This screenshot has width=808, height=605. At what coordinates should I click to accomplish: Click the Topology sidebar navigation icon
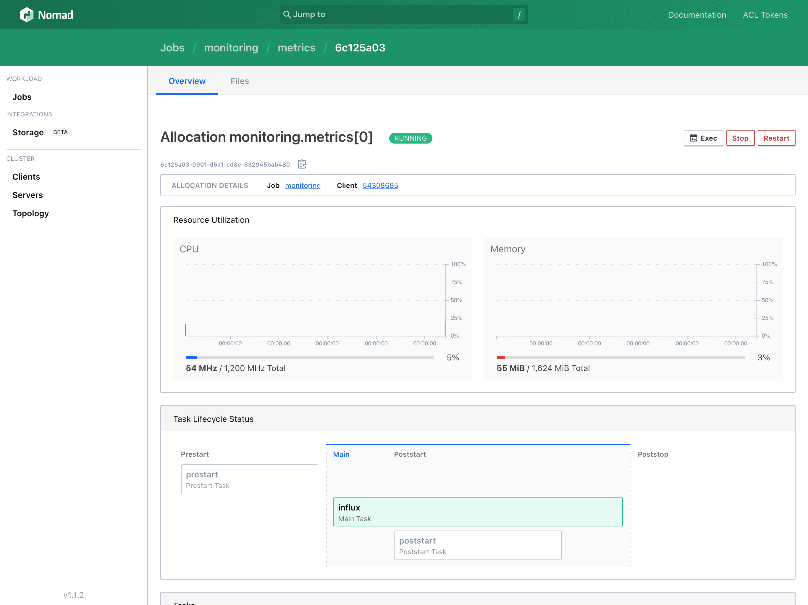pyautogui.click(x=30, y=213)
